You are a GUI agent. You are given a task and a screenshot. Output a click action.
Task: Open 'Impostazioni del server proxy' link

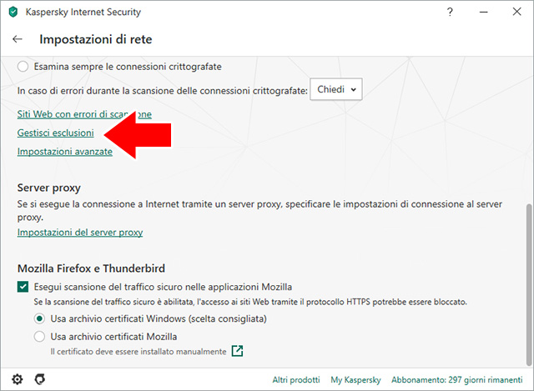(x=79, y=232)
